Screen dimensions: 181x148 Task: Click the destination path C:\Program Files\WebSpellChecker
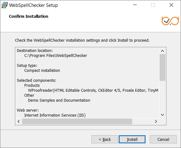point(56,56)
